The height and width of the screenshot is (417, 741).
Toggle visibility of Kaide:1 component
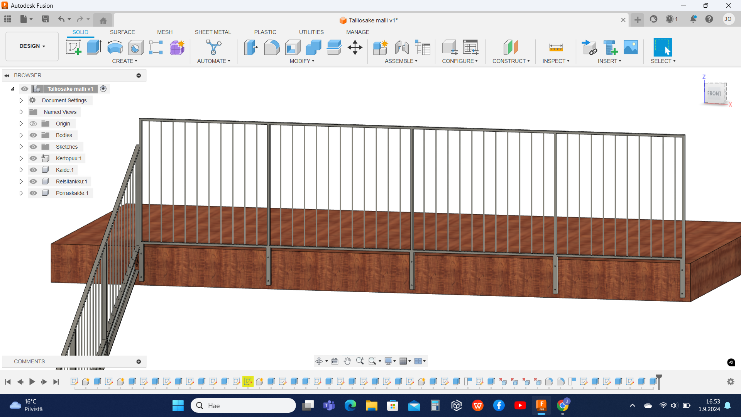click(34, 170)
